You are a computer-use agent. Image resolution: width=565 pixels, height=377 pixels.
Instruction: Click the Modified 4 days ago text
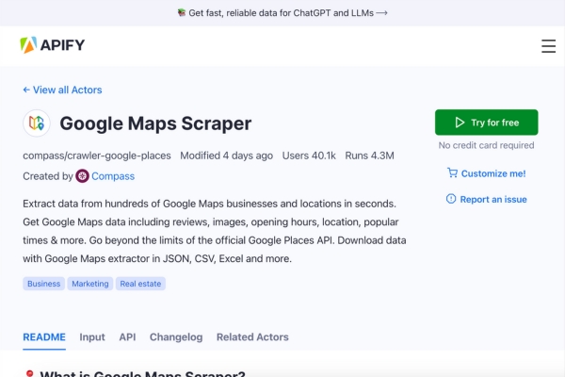pos(227,156)
